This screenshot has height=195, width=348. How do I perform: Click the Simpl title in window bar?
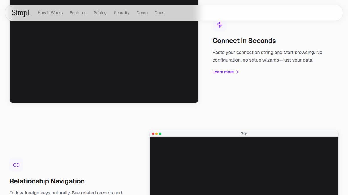244,133
